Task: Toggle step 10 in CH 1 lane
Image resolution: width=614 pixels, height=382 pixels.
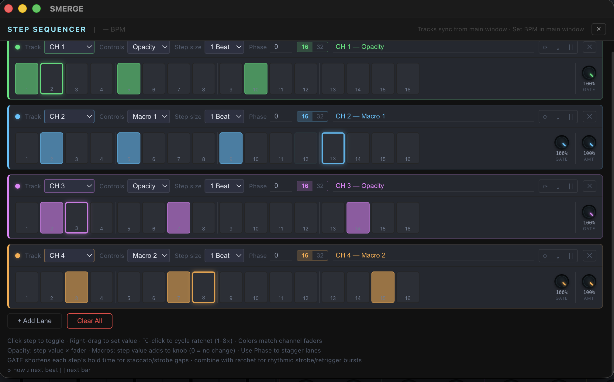Action: 256,79
